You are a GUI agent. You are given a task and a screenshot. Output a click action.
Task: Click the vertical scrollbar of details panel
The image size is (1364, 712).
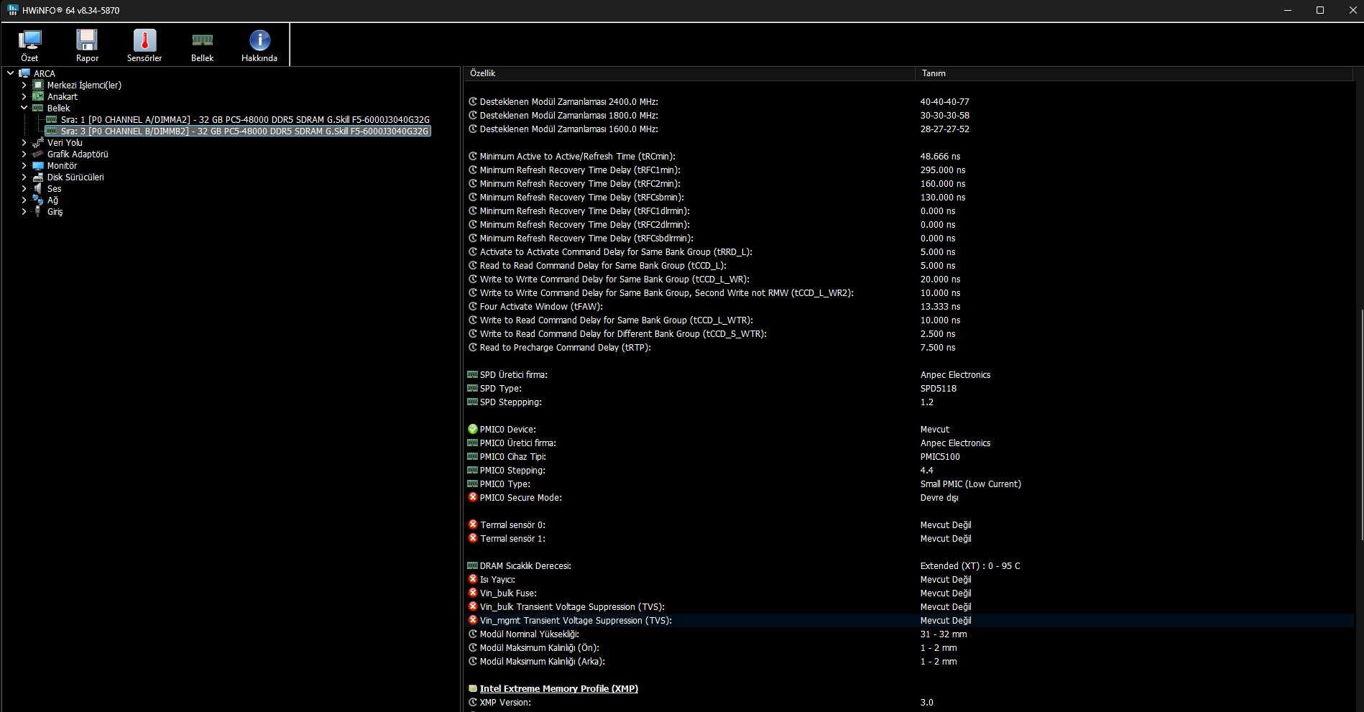pyautogui.click(x=1360, y=424)
